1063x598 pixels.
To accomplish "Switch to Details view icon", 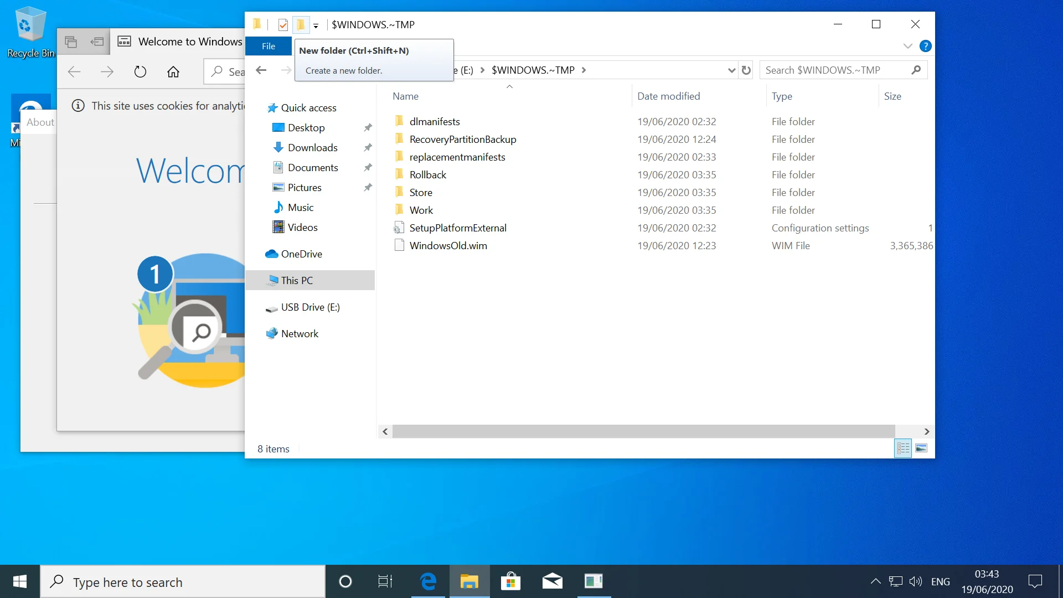I will [903, 448].
